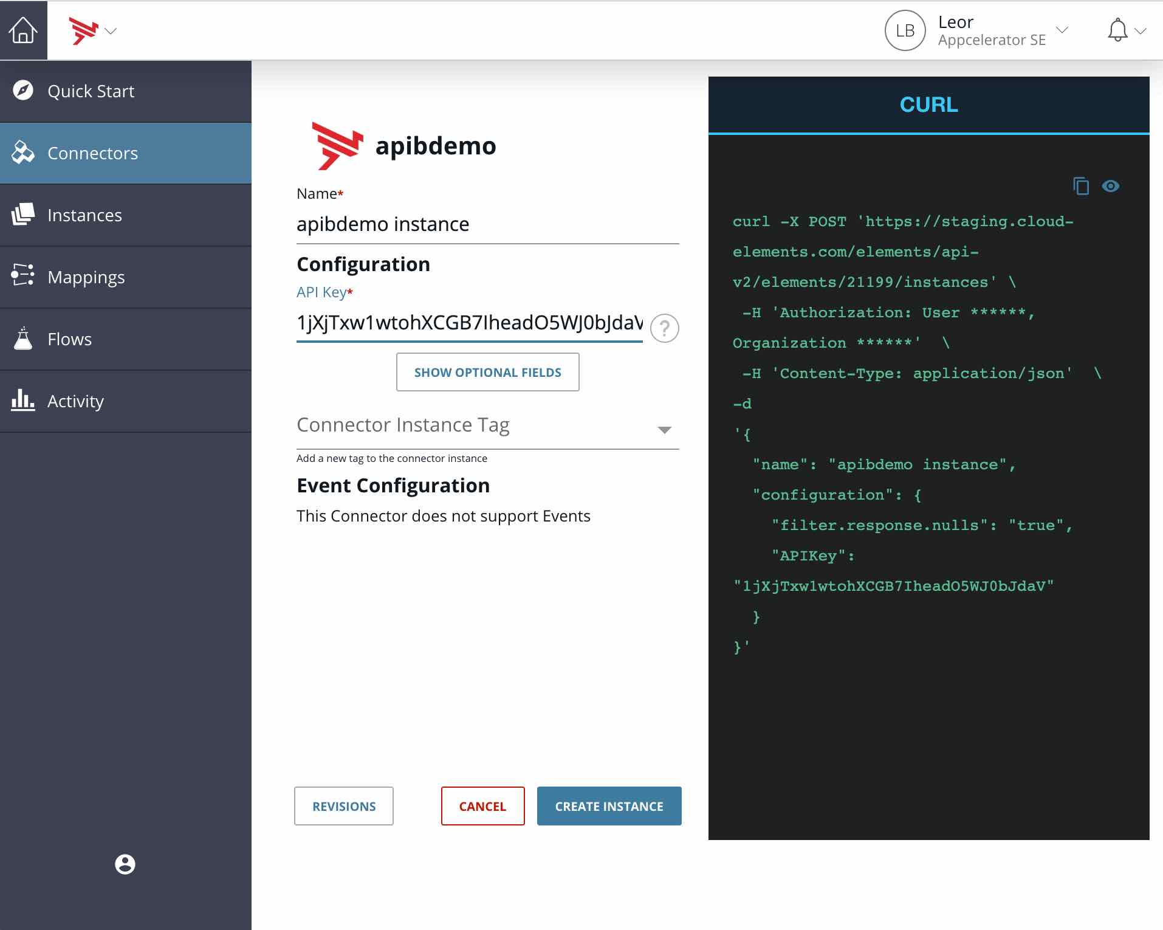Click the 'Appcelerator SE' organization text
1163x930 pixels.
click(x=992, y=40)
